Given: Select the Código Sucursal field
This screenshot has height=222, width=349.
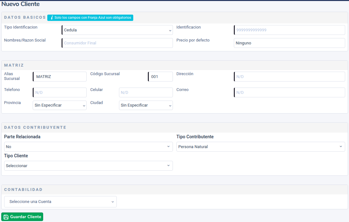Looking at the screenshot, I should pos(160,76).
